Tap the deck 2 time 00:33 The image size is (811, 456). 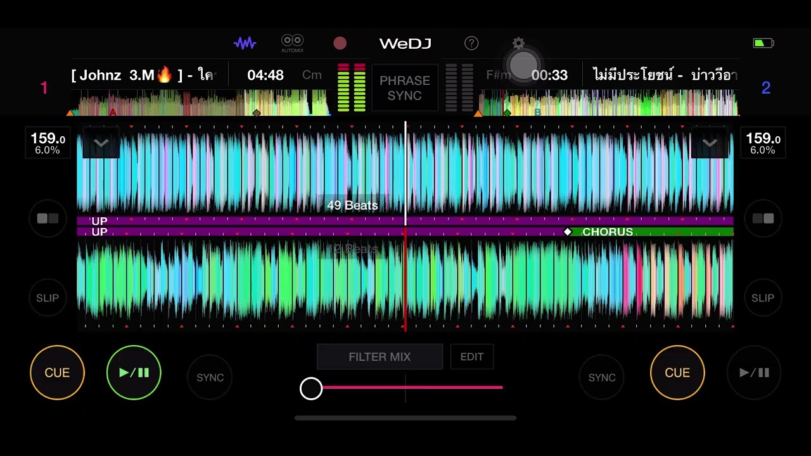[x=549, y=75]
